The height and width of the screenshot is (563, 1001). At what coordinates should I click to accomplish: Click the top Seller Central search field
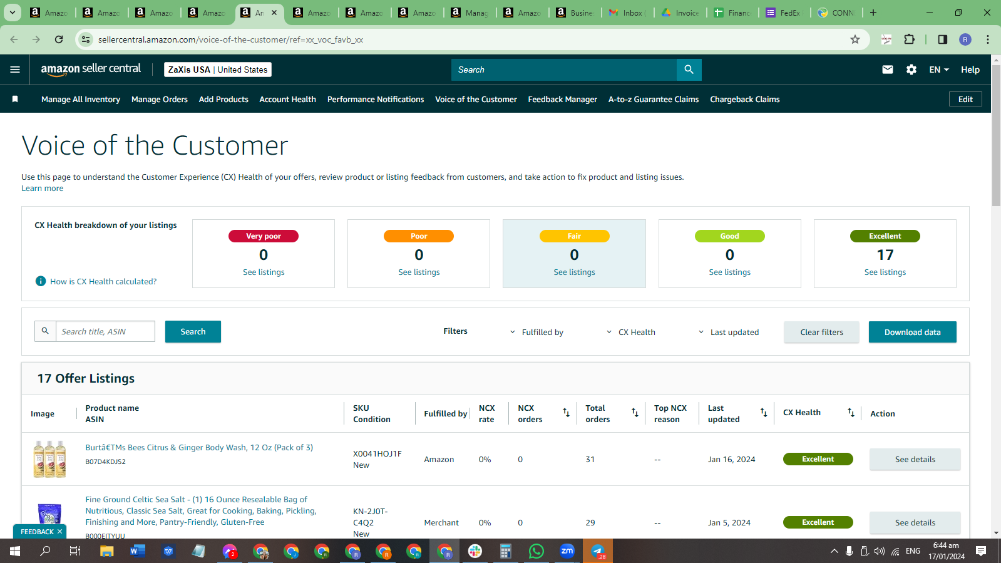tap(564, 70)
